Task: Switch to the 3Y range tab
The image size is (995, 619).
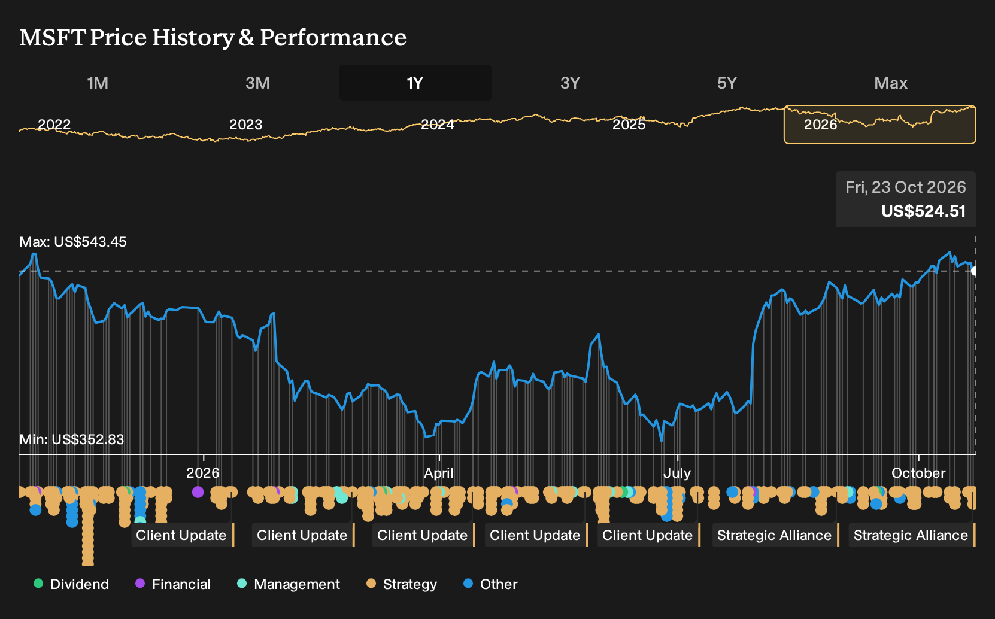Action: [570, 83]
